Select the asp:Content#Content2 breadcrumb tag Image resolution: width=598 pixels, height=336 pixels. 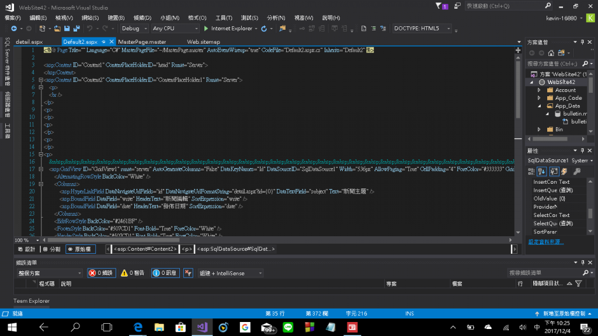pos(145,249)
